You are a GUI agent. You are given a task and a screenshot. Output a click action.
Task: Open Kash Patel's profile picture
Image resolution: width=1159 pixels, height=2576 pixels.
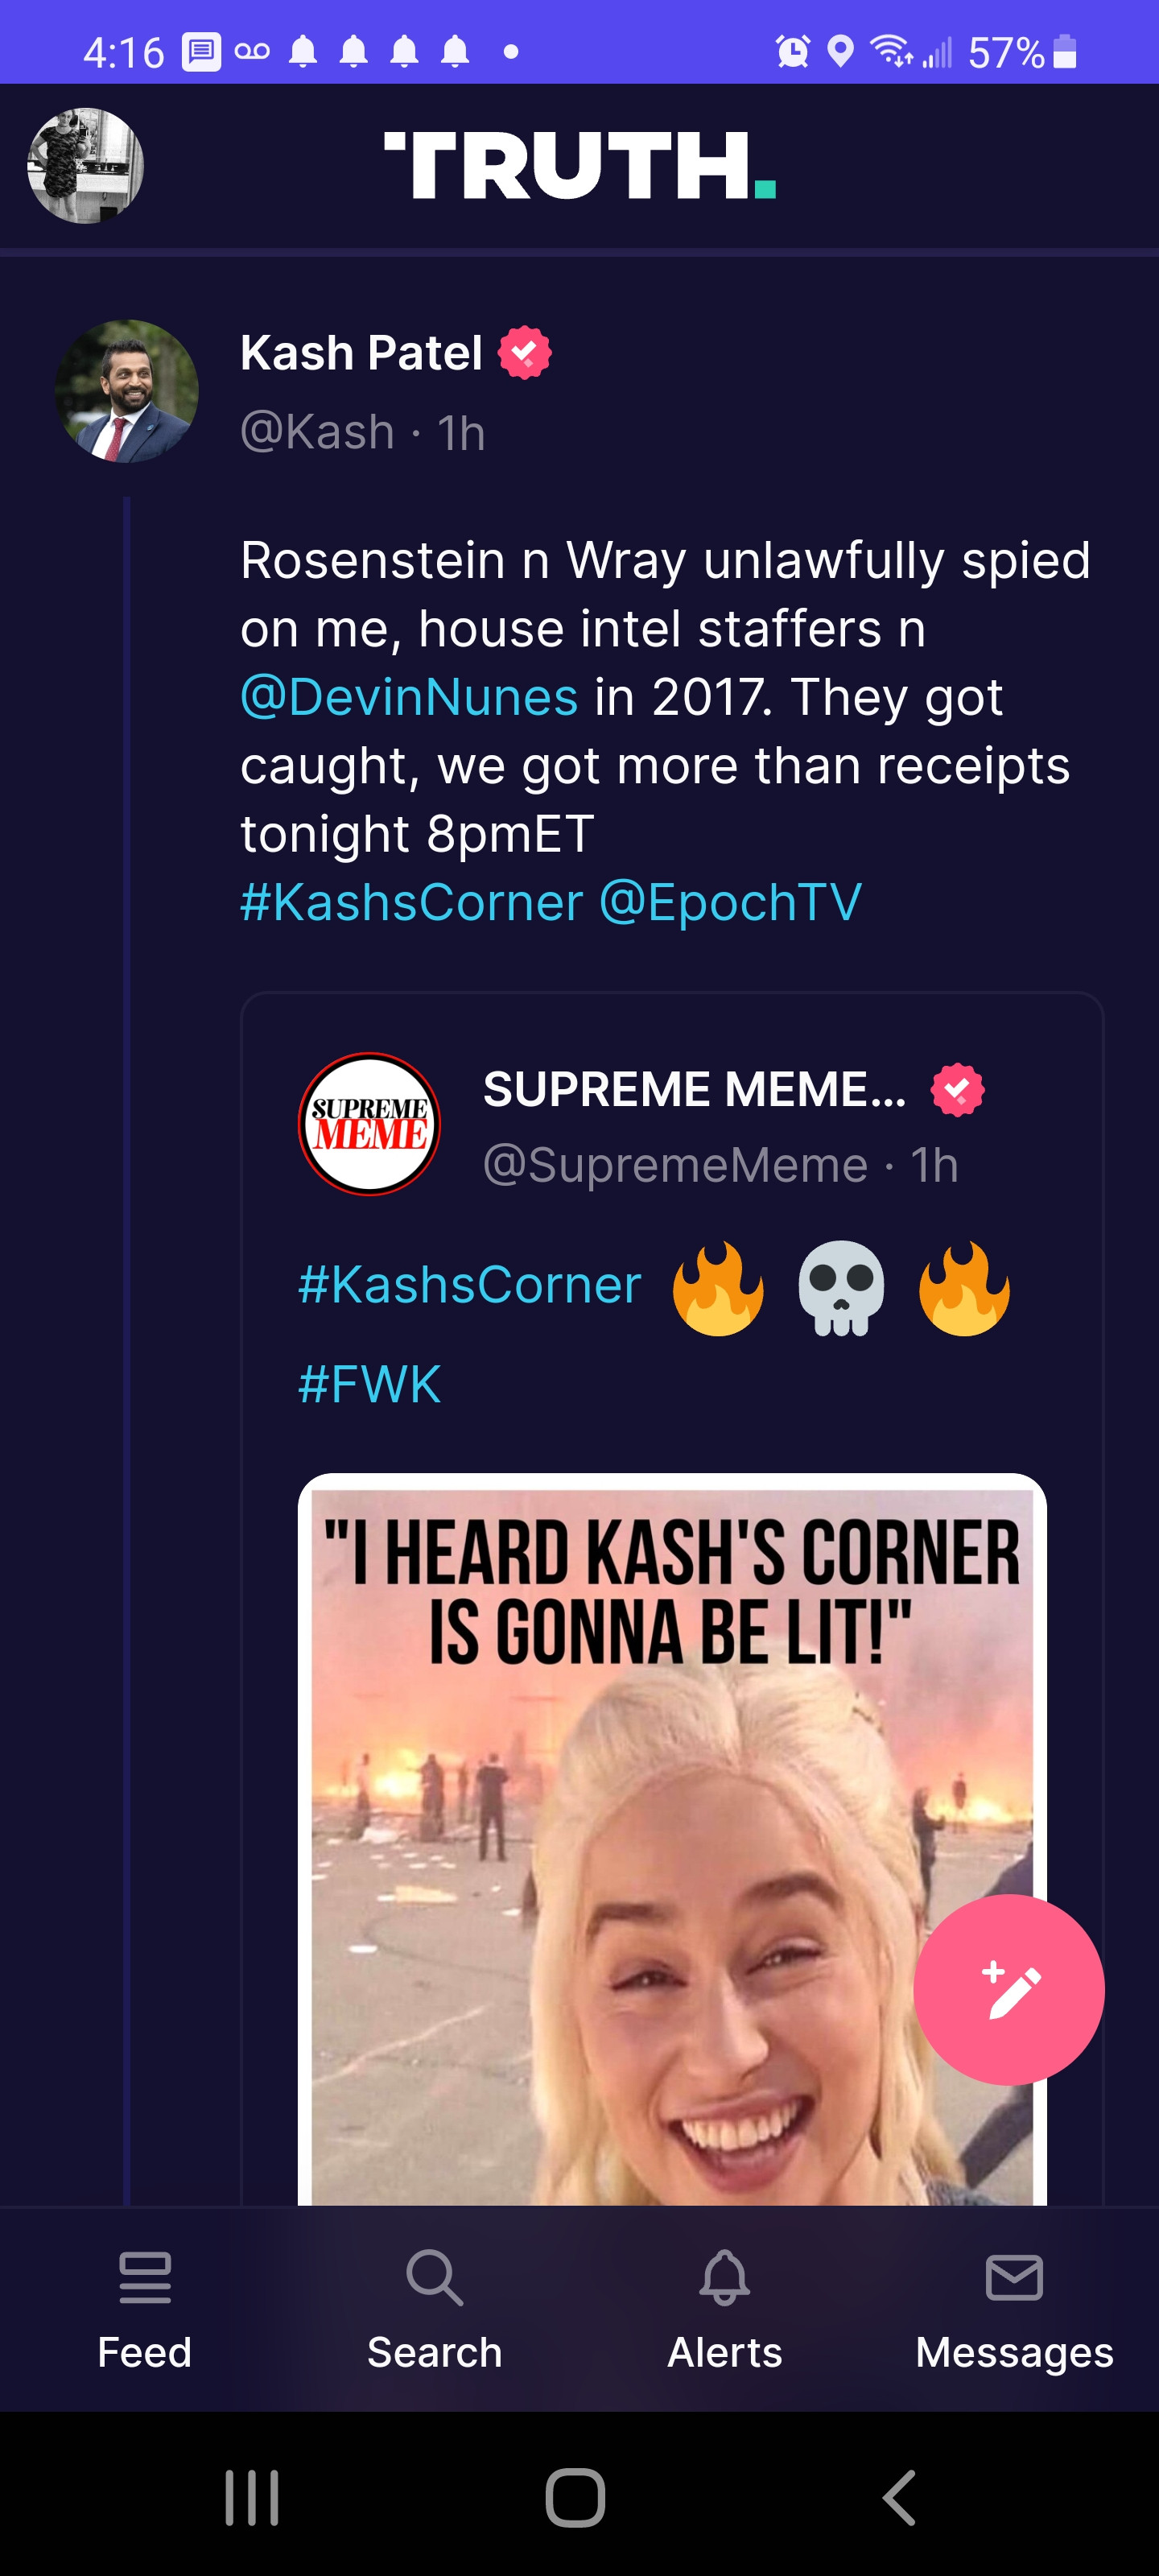tap(126, 391)
